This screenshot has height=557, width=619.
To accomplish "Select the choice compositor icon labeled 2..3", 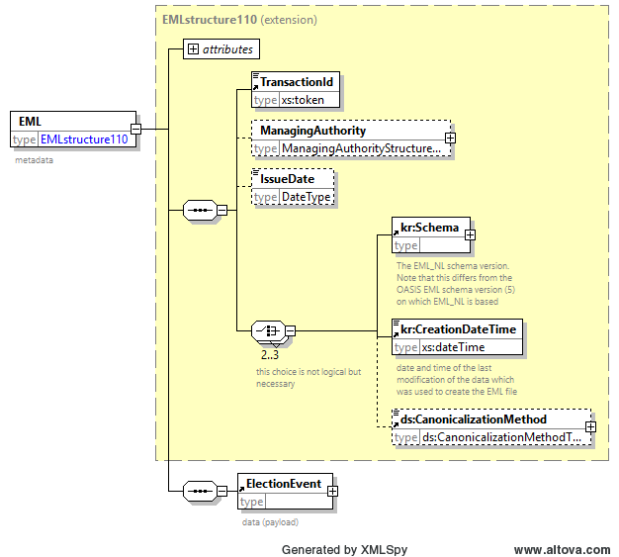I will (x=268, y=330).
